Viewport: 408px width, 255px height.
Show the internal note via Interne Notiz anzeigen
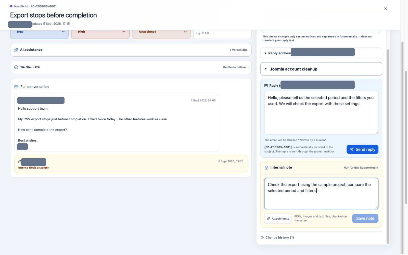pyautogui.click(x=34, y=168)
